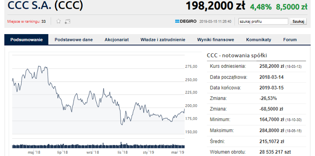Click the CCC S.A. (CCC) company title

point(45,6)
